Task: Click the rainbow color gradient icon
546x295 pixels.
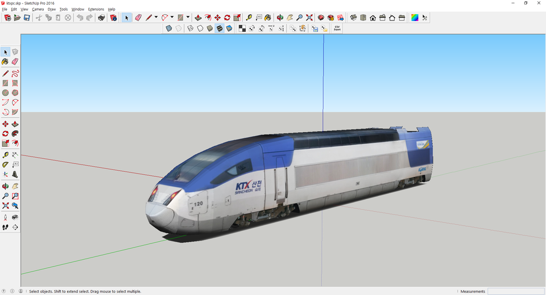Action: coord(415,18)
